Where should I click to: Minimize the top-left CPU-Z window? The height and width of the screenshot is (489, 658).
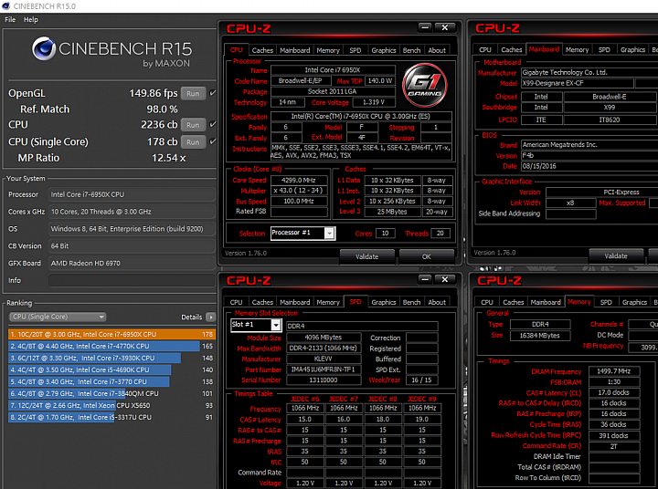(425, 27)
